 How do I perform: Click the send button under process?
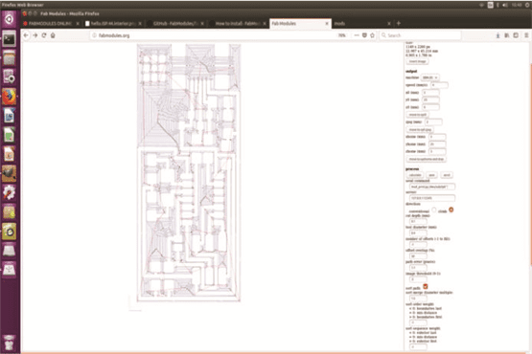tap(447, 175)
